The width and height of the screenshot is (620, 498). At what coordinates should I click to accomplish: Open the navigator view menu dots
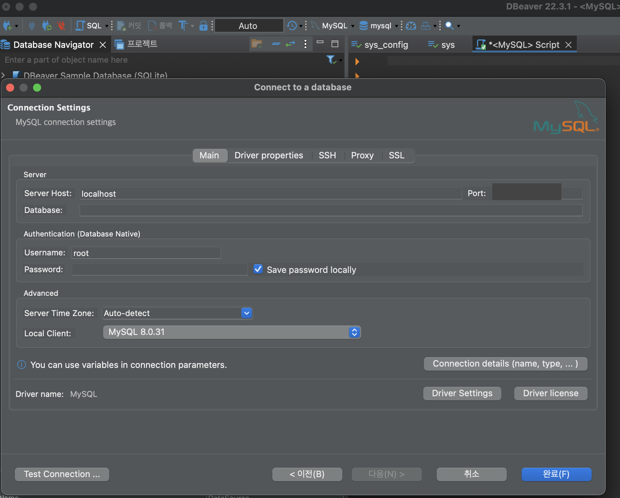coord(305,44)
